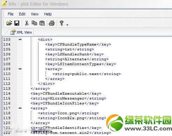
Task: Click the plist Editor app icon in title bar
Action: point(4,4)
